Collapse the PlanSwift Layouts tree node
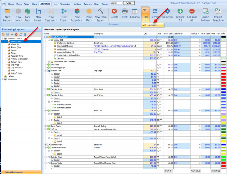227x174 pixels. coord(2,39)
